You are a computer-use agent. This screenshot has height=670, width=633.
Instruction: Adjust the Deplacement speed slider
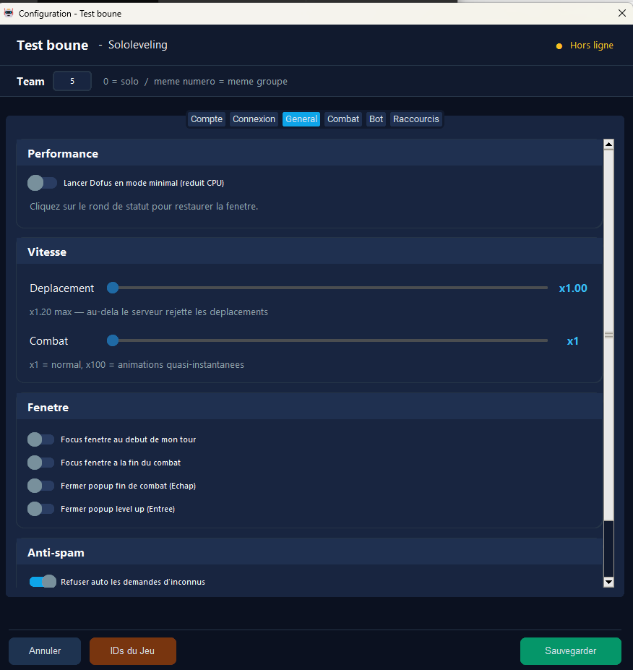click(113, 288)
